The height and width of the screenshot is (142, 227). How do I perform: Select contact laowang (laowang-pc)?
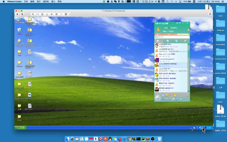(x=171, y=60)
